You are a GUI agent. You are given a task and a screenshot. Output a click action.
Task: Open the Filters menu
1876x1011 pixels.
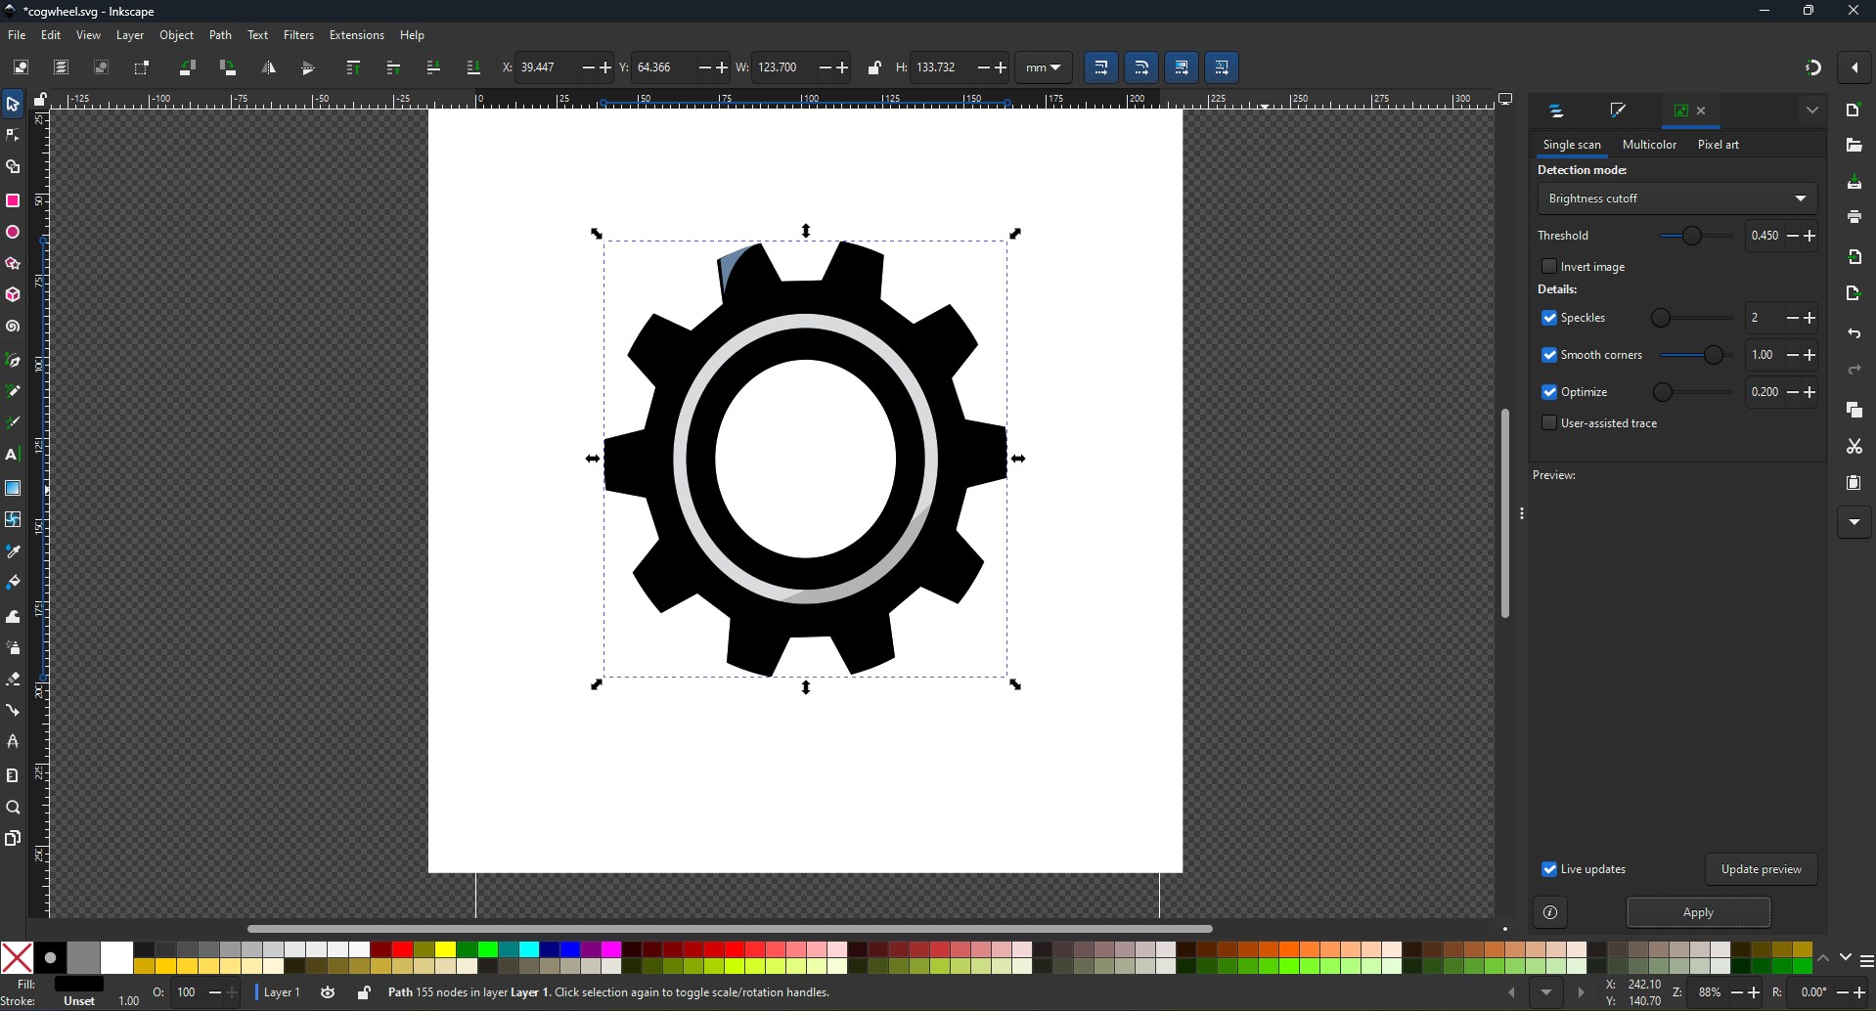[298, 35]
